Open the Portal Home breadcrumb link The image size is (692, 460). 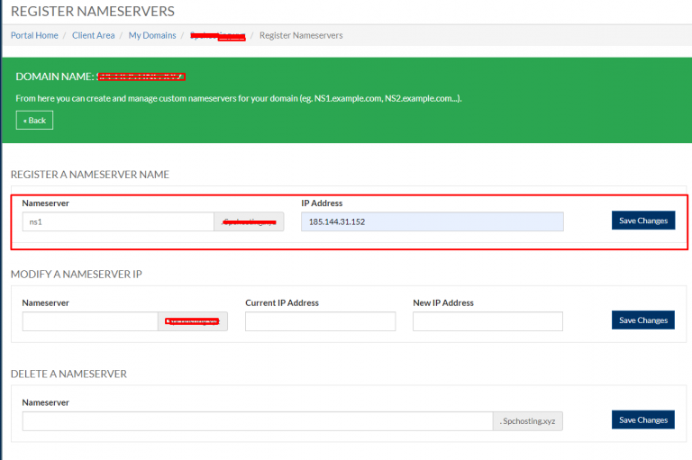tap(34, 35)
